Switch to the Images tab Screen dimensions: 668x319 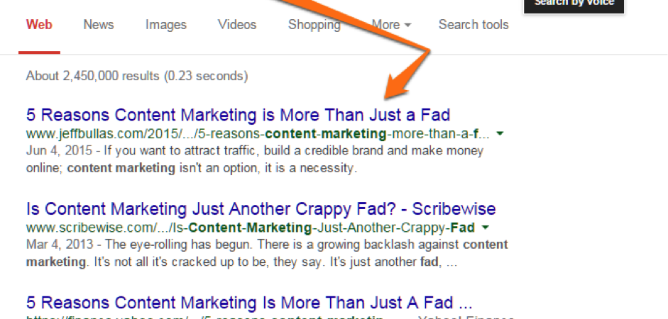[x=165, y=25]
